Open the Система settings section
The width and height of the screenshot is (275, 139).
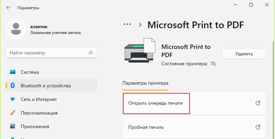pyautogui.click(x=30, y=72)
